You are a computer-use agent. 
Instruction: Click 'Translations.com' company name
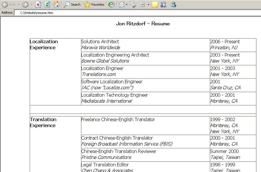point(99,74)
